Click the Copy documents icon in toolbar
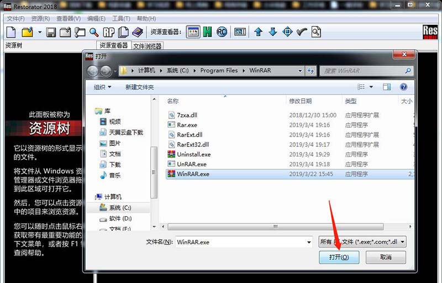The image size is (442, 283). click(123, 32)
